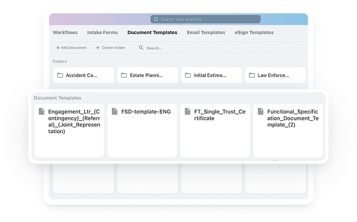Go to the Email Templates tab
The image size is (357, 222).
pyautogui.click(x=206, y=33)
